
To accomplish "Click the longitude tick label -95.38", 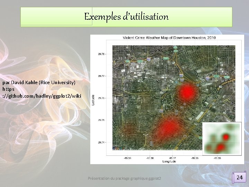I will [x=150, y=158].
